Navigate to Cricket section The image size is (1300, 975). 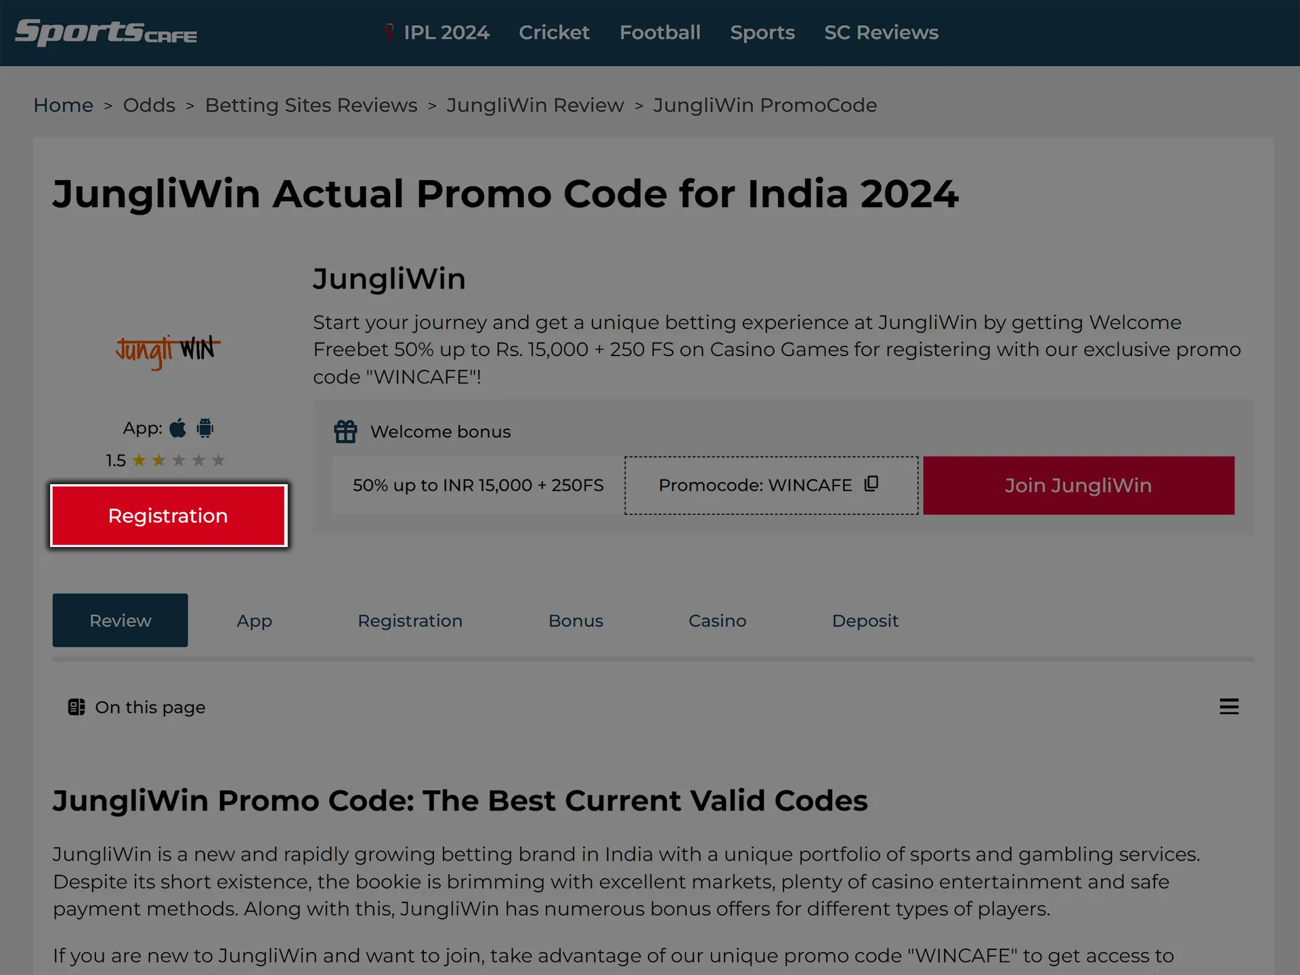554,32
